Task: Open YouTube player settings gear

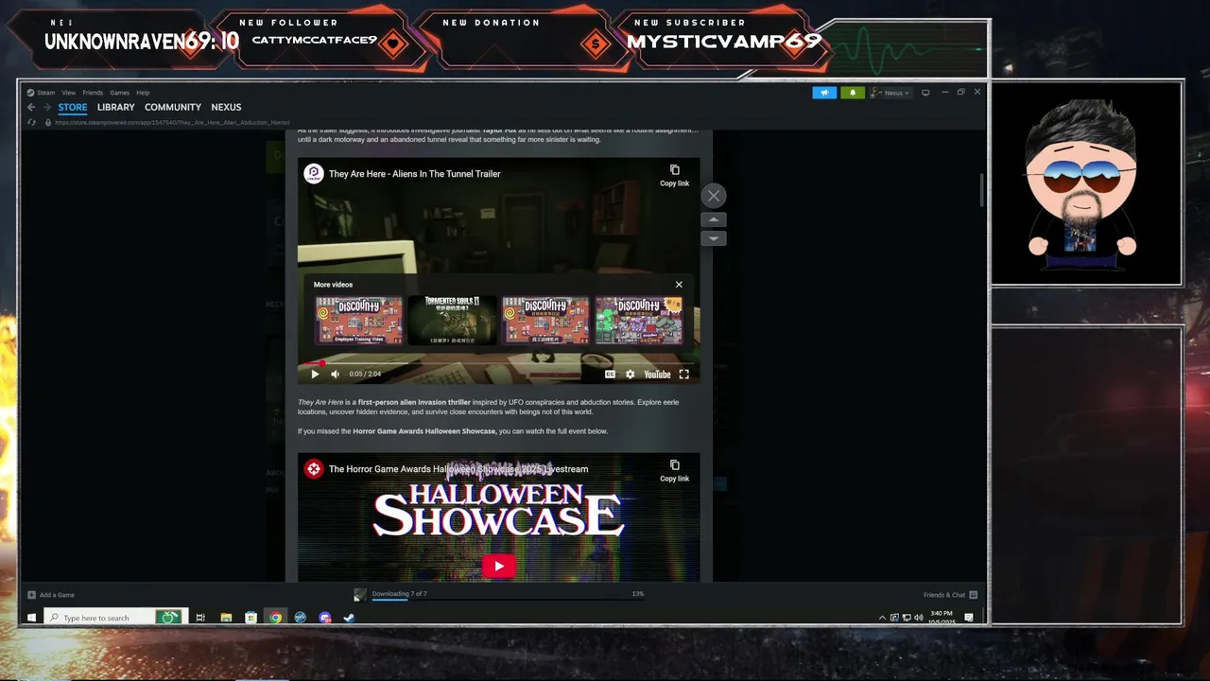Action: (630, 374)
